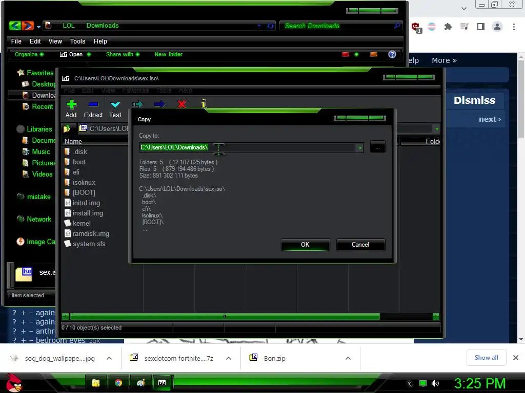525x393 pixels.
Task: Click the Dismiss button on web page
Action: pyautogui.click(x=474, y=100)
